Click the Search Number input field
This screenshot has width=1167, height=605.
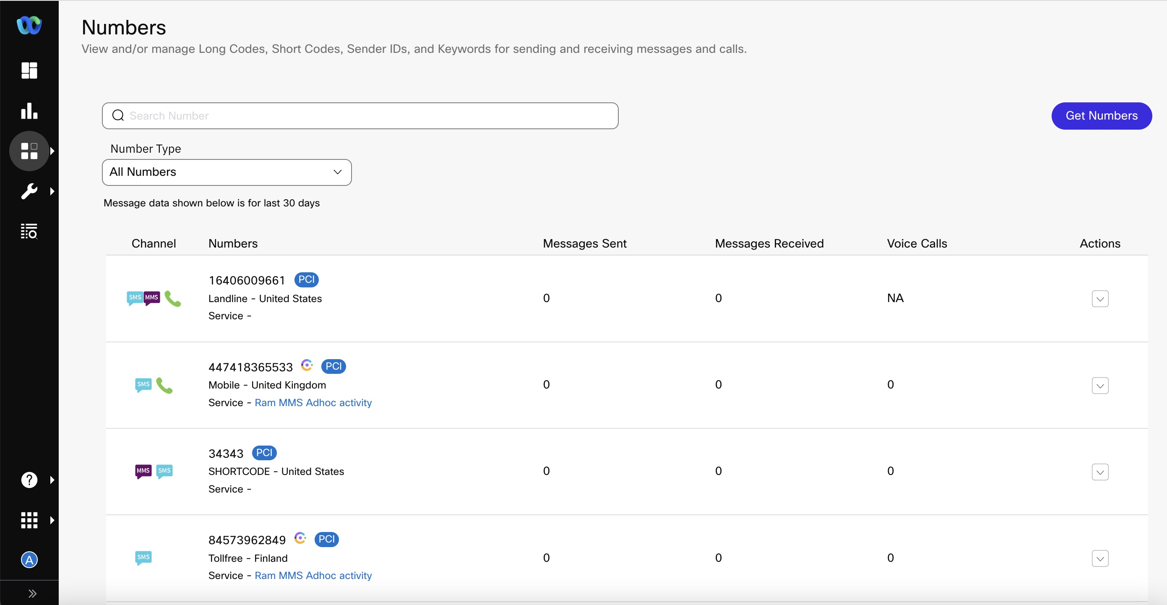(359, 116)
